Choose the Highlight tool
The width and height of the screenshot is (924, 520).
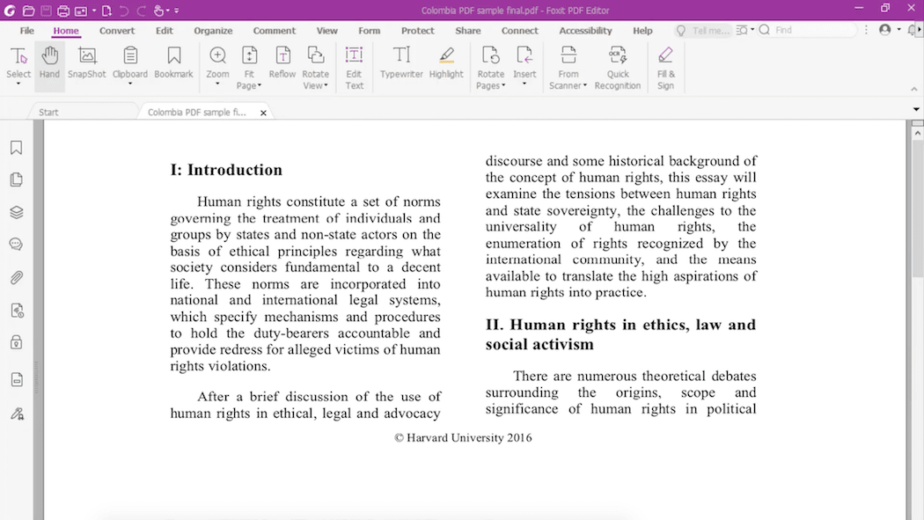coord(446,63)
